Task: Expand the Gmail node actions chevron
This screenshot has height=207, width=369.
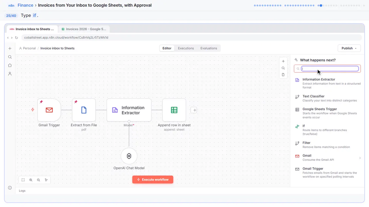Action: pyautogui.click(x=360, y=158)
